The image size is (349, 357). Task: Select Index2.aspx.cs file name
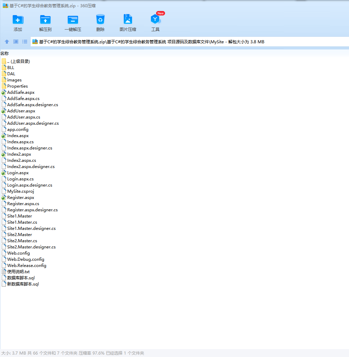[22, 160]
